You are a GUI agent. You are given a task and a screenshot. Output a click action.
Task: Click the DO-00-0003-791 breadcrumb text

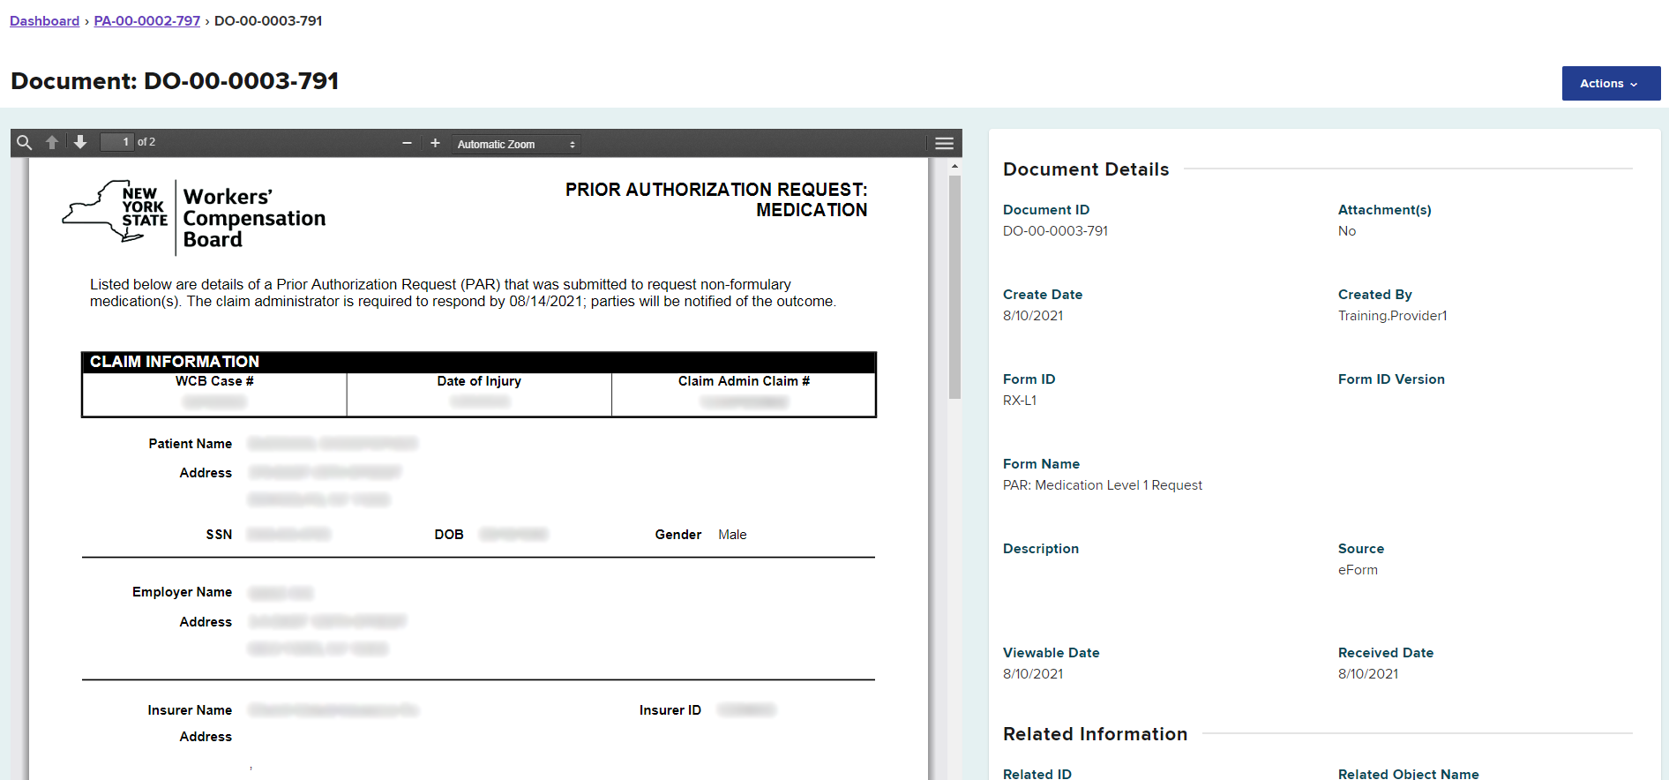[268, 21]
